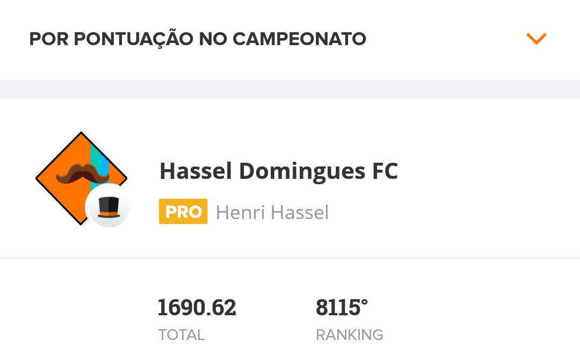Image resolution: width=580 pixels, height=362 pixels.
Task: Tap the 1690.62 total points value
Action: coord(197,308)
